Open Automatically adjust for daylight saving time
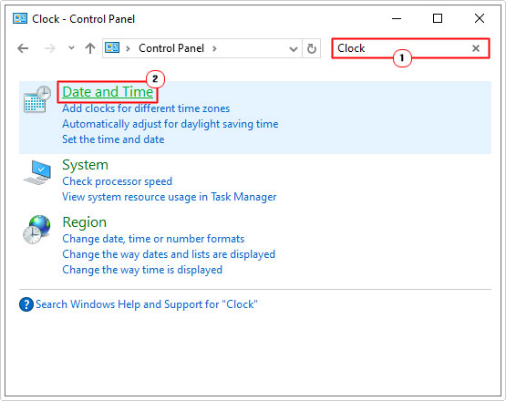 (x=170, y=124)
